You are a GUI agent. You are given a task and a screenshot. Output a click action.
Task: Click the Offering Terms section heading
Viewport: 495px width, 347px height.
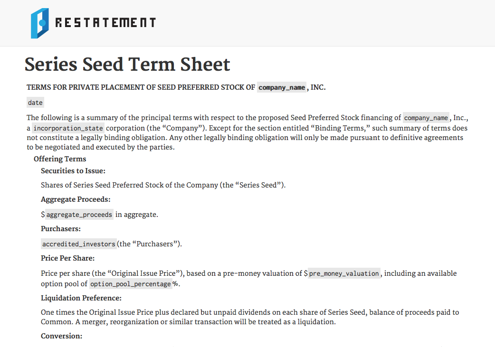pos(60,159)
